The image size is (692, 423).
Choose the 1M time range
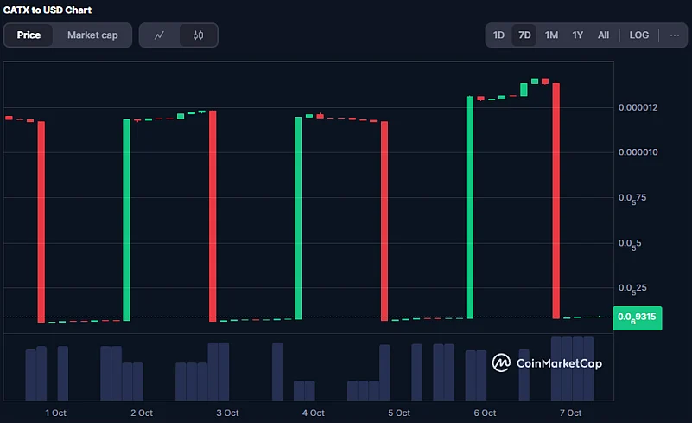pos(551,35)
